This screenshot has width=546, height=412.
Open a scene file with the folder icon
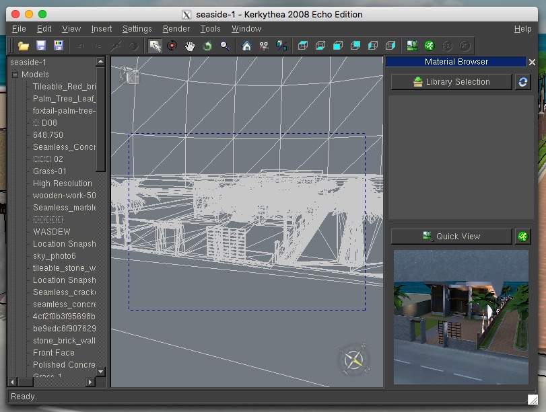click(24, 46)
